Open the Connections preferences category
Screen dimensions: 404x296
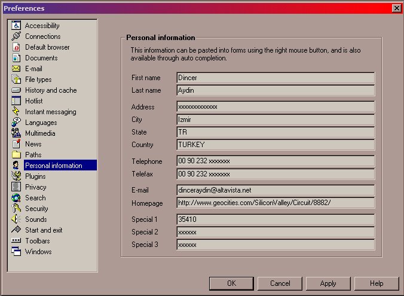click(x=42, y=36)
